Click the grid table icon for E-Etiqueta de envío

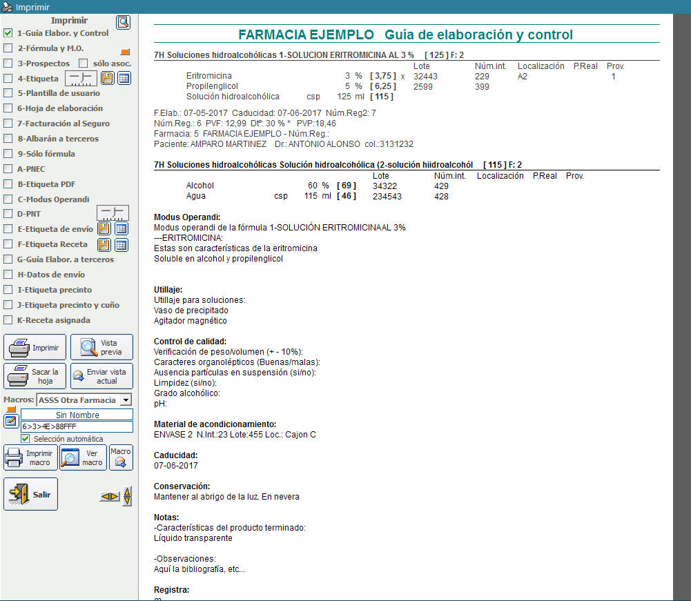121,228
